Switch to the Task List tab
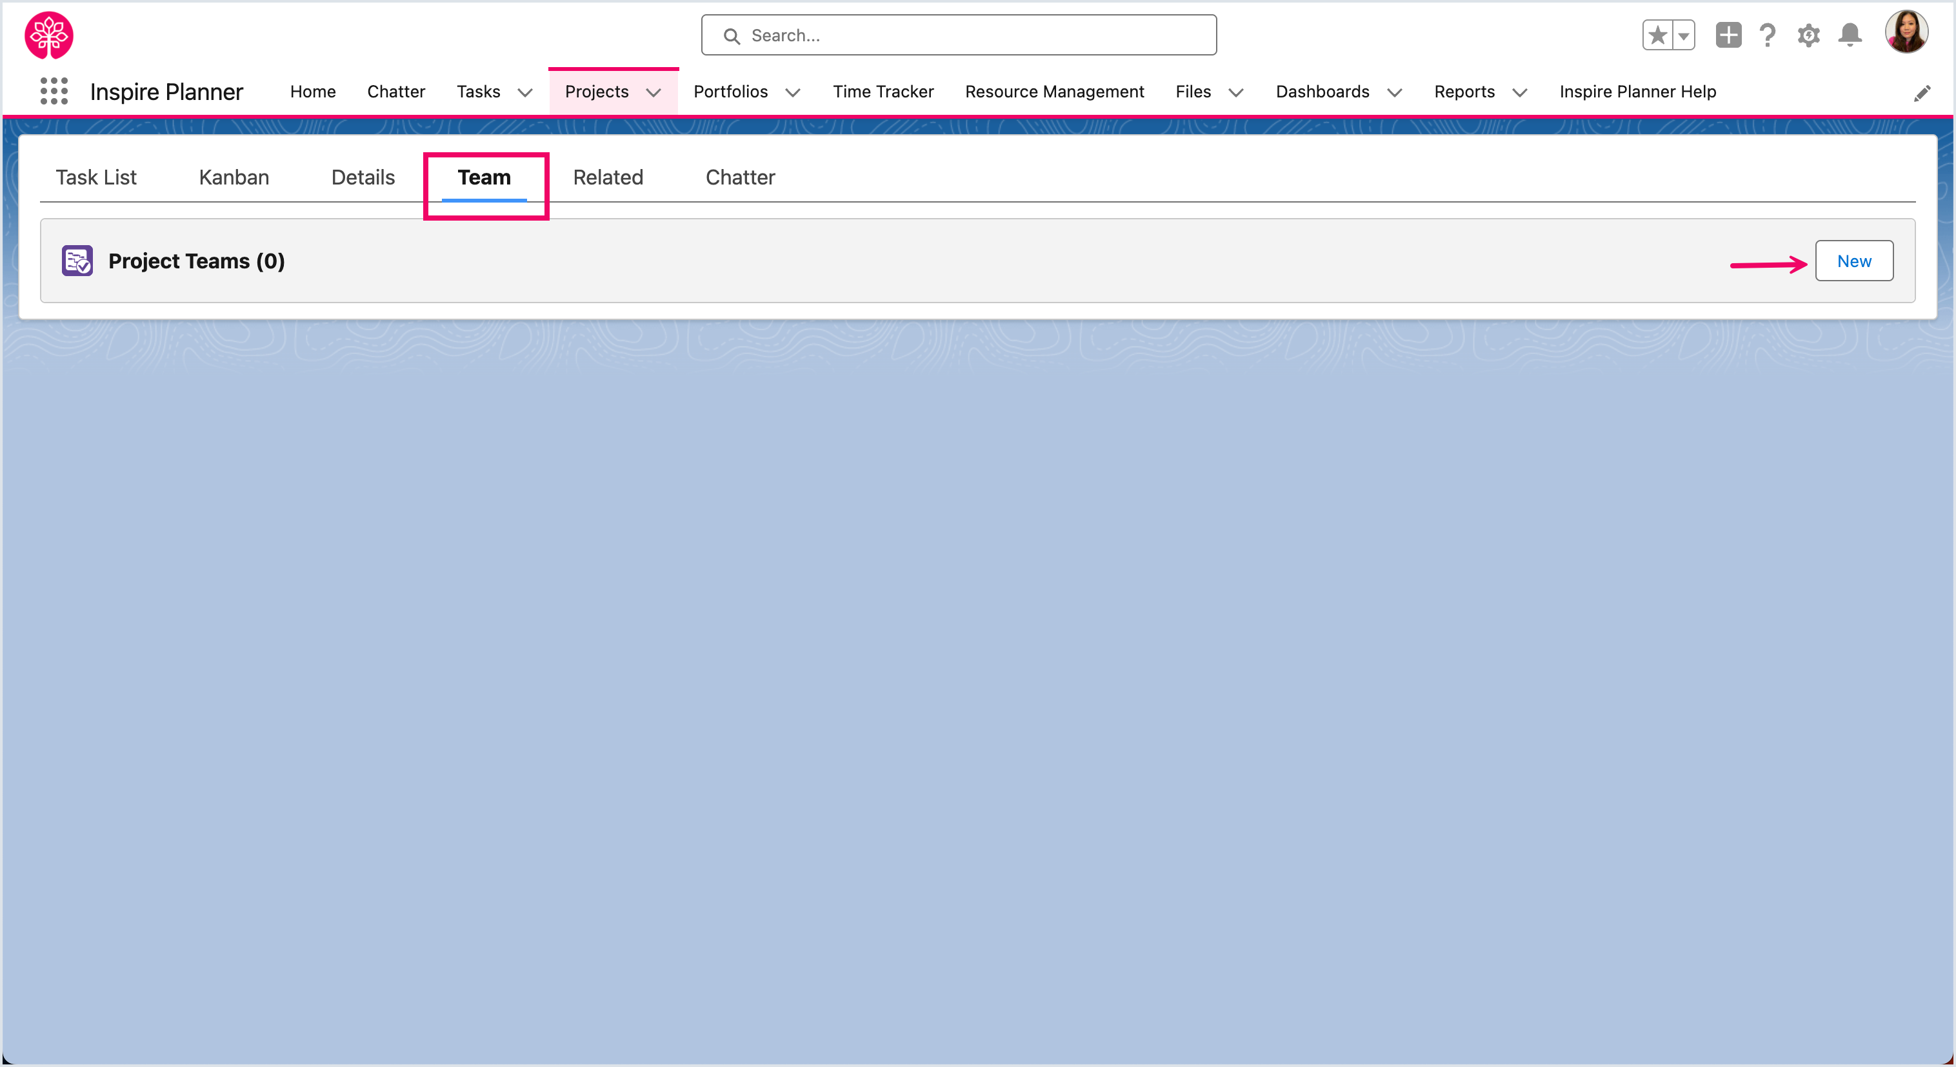 [x=95, y=177]
